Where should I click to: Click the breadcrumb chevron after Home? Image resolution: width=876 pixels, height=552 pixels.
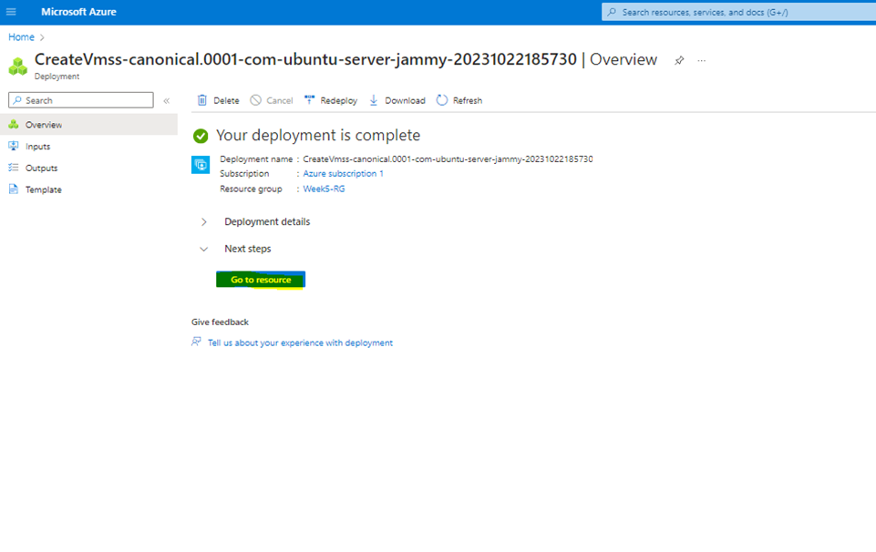click(x=42, y=37)
